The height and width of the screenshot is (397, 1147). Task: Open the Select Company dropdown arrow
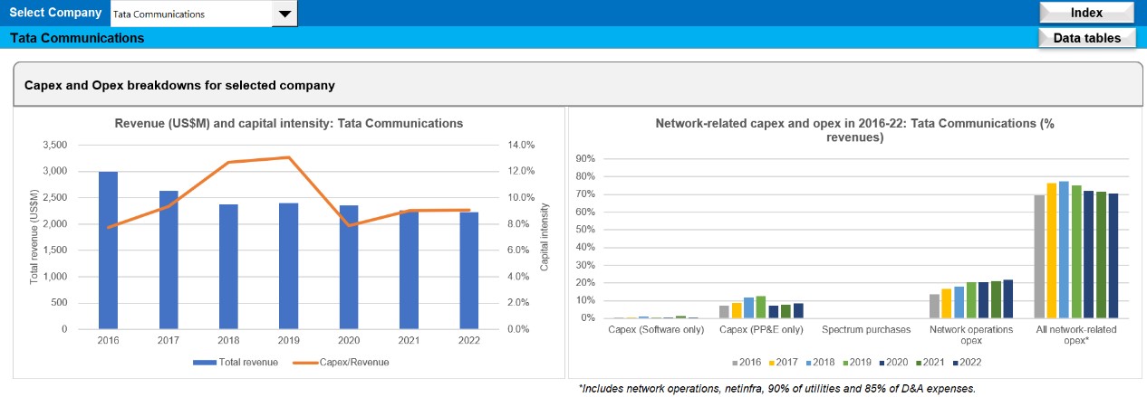[284, 14]
